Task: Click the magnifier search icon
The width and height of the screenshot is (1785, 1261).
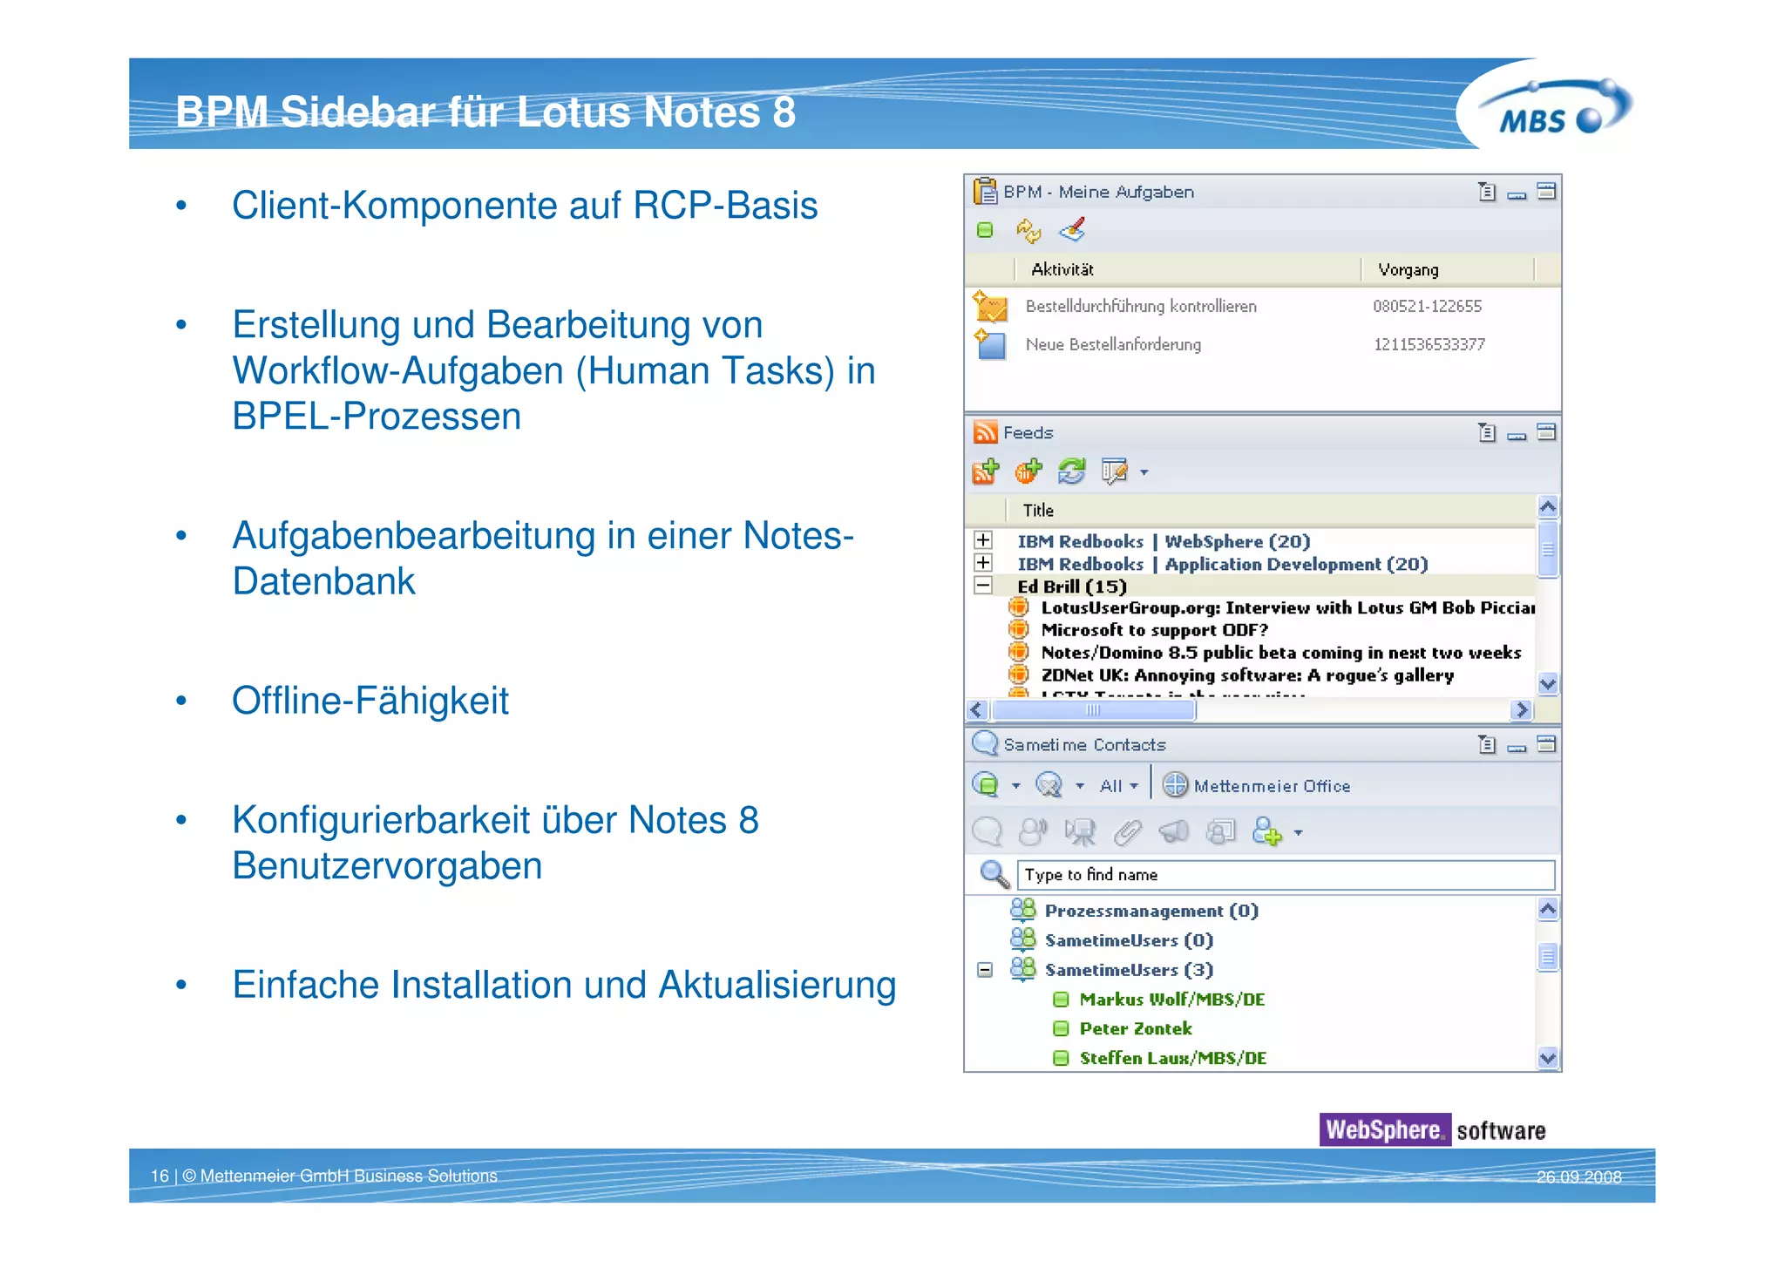Action: [994, 874]
